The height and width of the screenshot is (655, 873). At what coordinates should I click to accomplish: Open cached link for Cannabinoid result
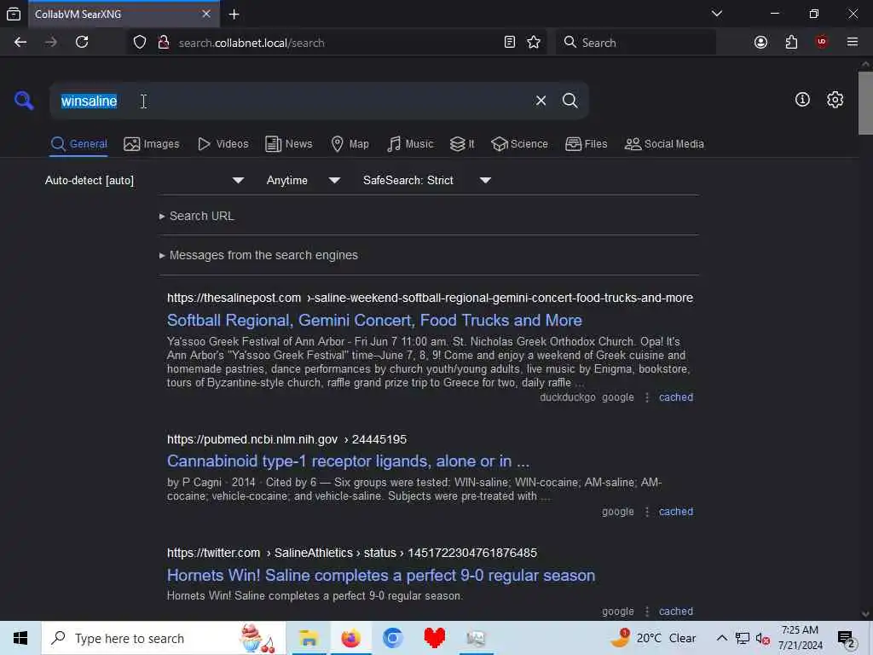676,512
